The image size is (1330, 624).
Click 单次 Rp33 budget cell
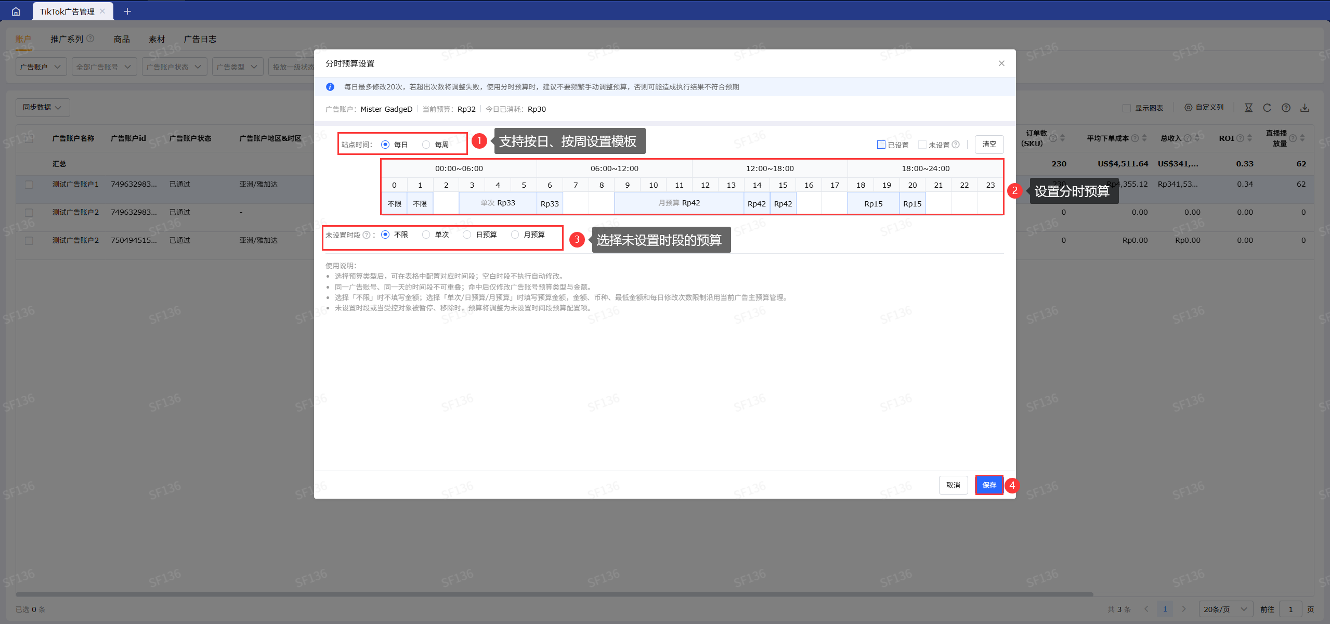pyautogui.click(x=498, y=203)
